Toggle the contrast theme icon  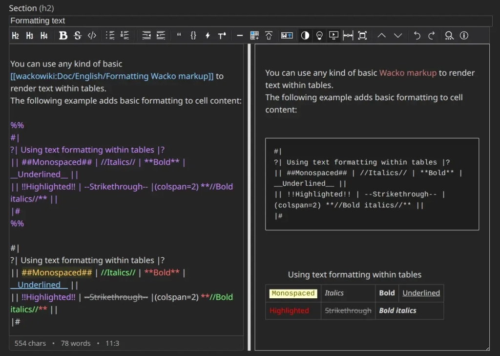[305, 35]
